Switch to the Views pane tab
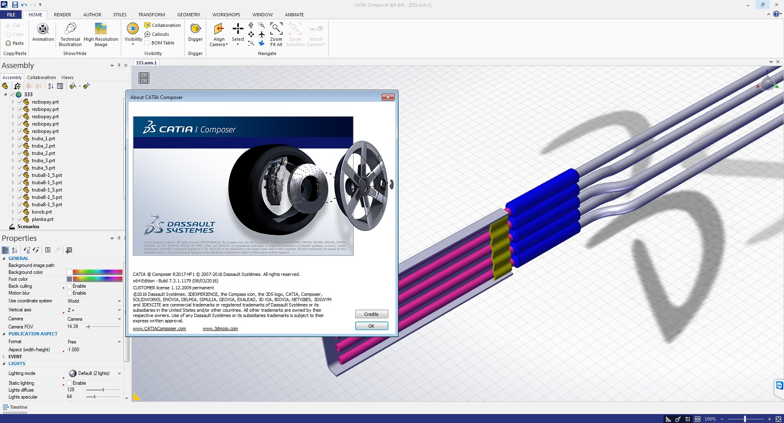The width and height of the screenshot is (784, 423). click(x=67, y=77)
